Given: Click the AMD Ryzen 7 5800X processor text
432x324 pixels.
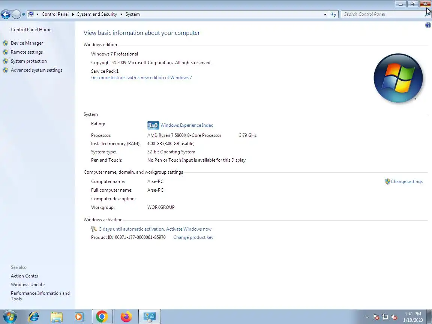Looking at the screenshot, I should (x=184, y=135).
